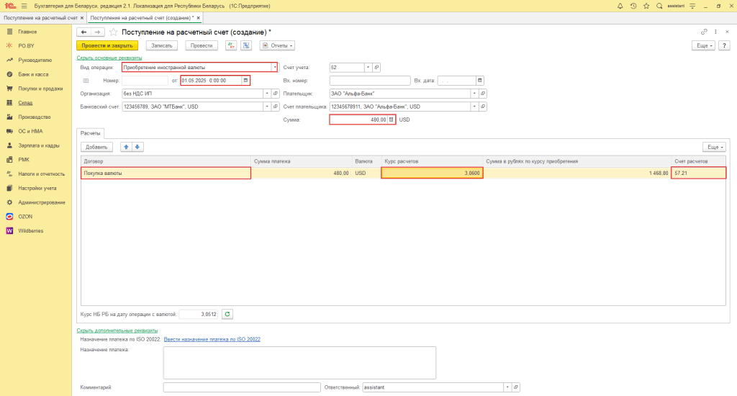Click the Провести button
Screen dimensions: 737x396
(202, 45)
